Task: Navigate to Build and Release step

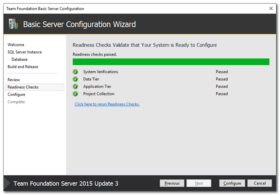Action: click(23, 67)
